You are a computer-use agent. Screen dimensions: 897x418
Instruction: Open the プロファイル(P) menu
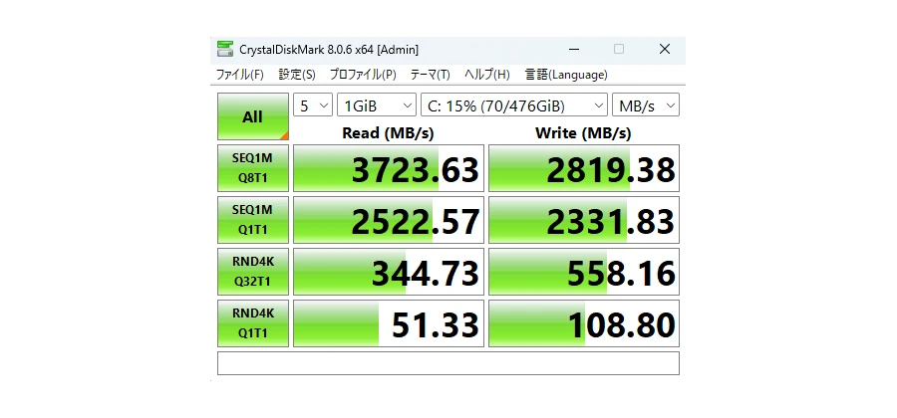[x=363, y=75]
